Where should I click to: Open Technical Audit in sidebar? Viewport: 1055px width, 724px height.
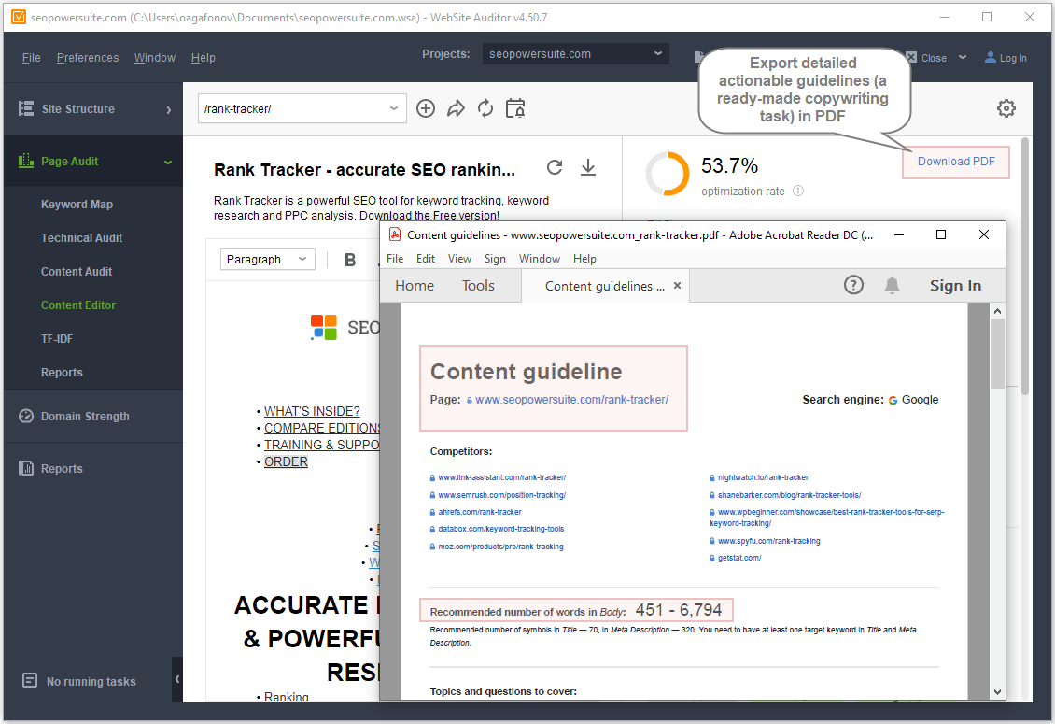[x=81, y=237]
